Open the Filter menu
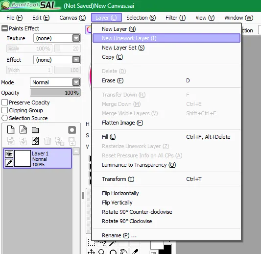 click(175, 18)
